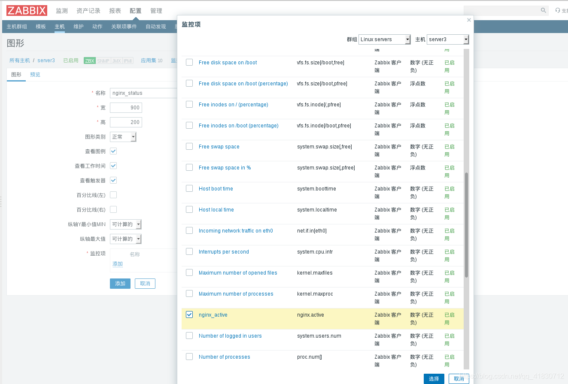
Task: Click the key text kernel.maxproc
Action: (315, 294)
